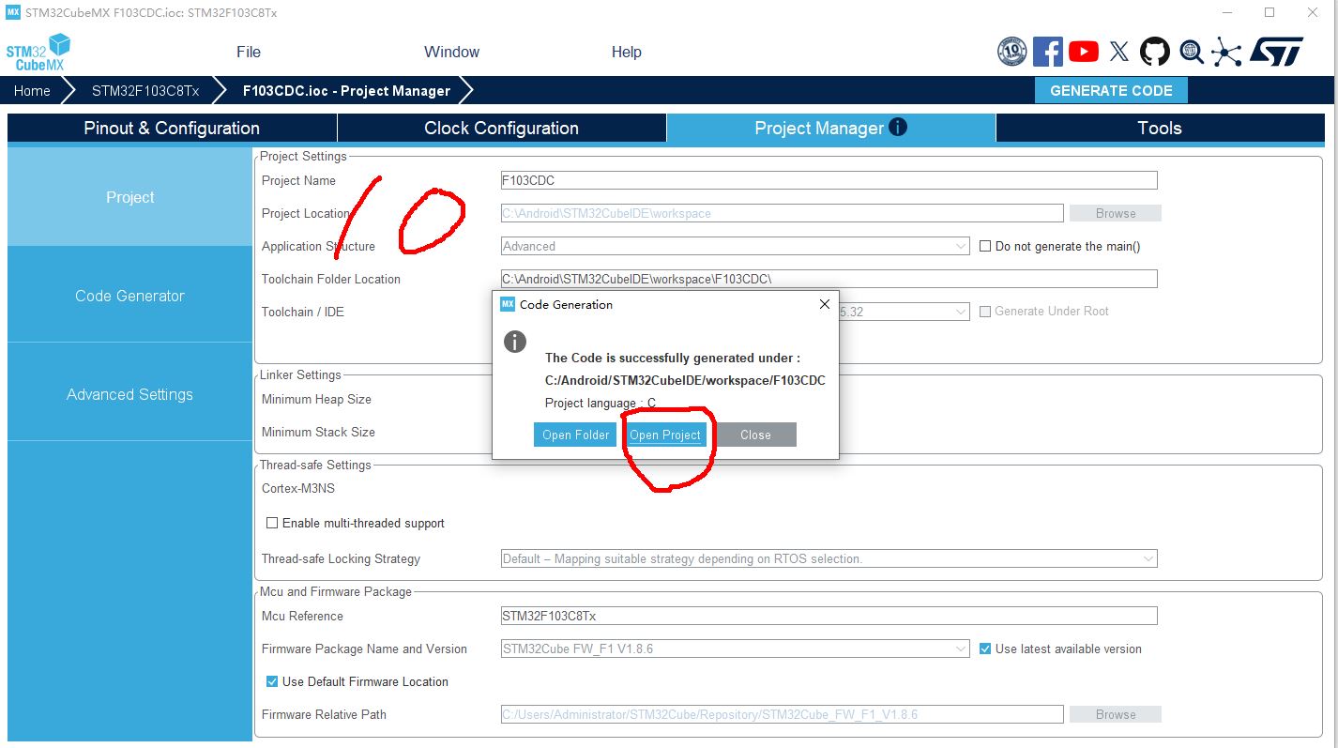Click Browse next to Project Location
Viewport: 1338px width, 748px height.
pos(1116,213)
